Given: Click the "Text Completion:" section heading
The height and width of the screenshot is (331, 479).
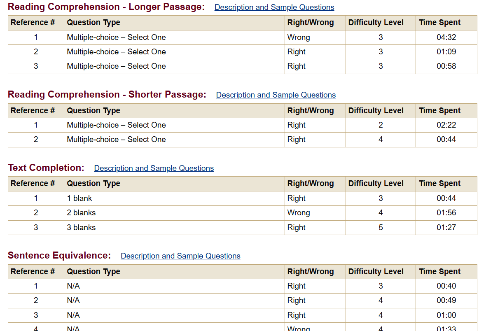Looking at the screenshot, I should 46,168.
